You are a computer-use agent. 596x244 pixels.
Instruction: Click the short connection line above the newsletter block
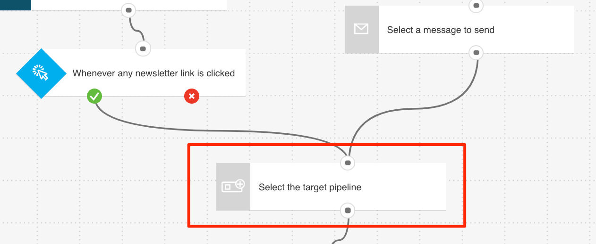(x=136, y=29)
